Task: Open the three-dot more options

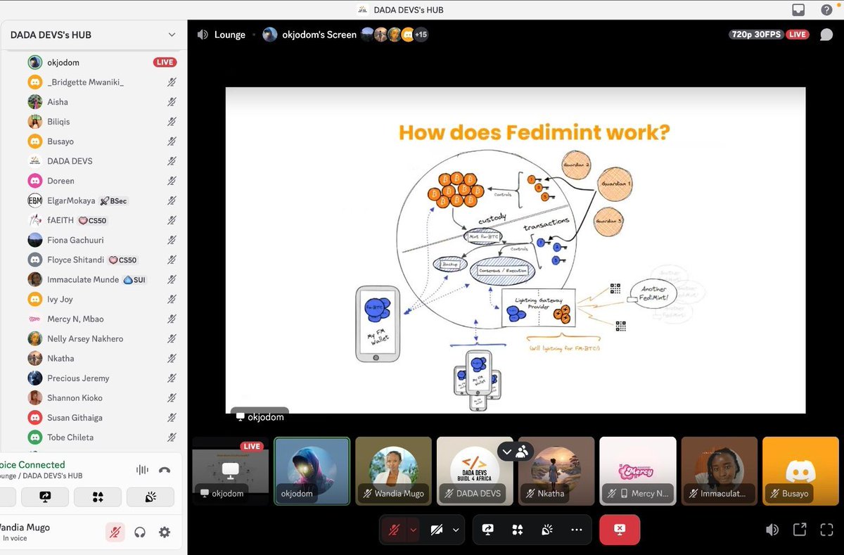Action: coord(577,530)
